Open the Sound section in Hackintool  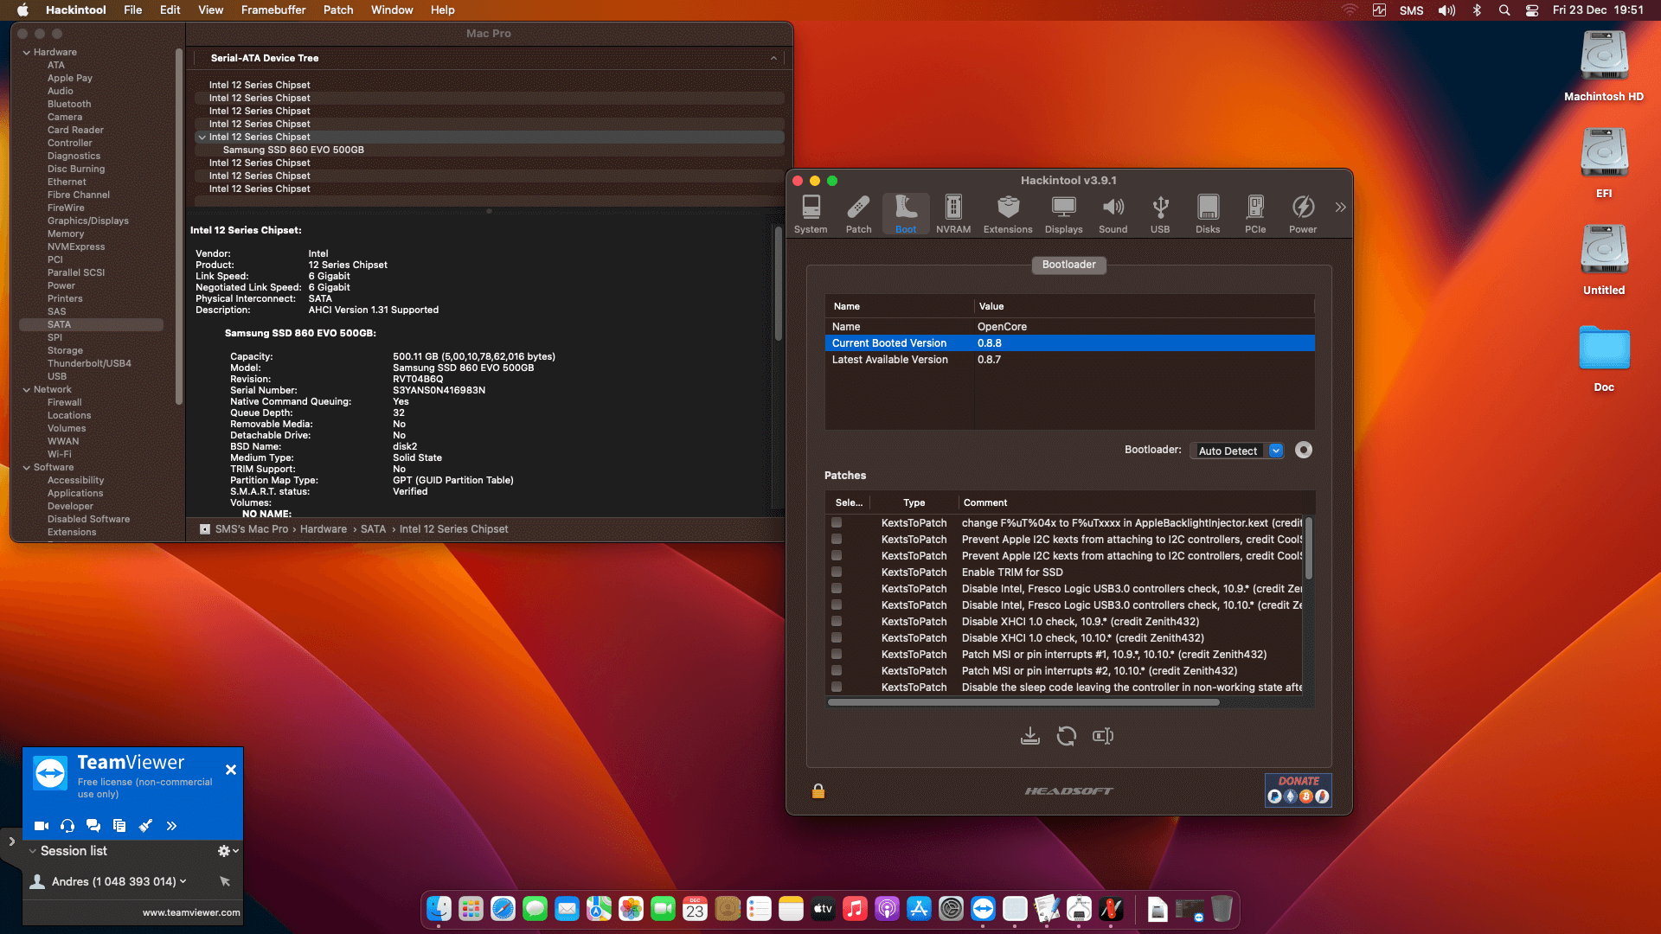click(x=1113, y=214)
